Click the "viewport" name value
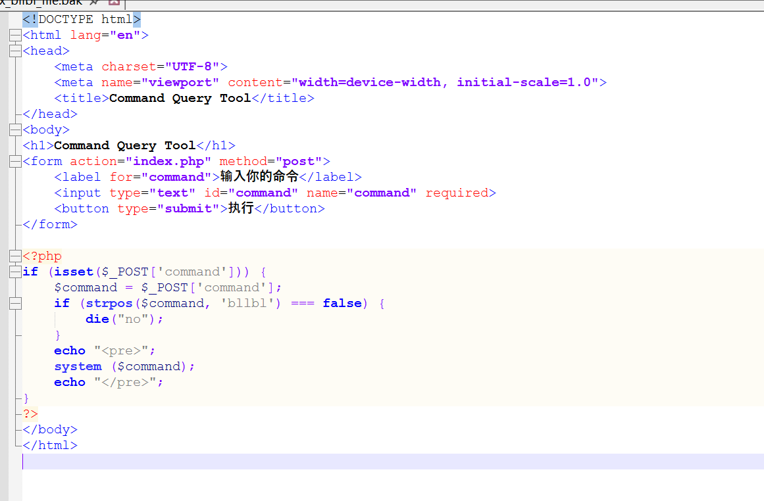 (x=180, y=83)
